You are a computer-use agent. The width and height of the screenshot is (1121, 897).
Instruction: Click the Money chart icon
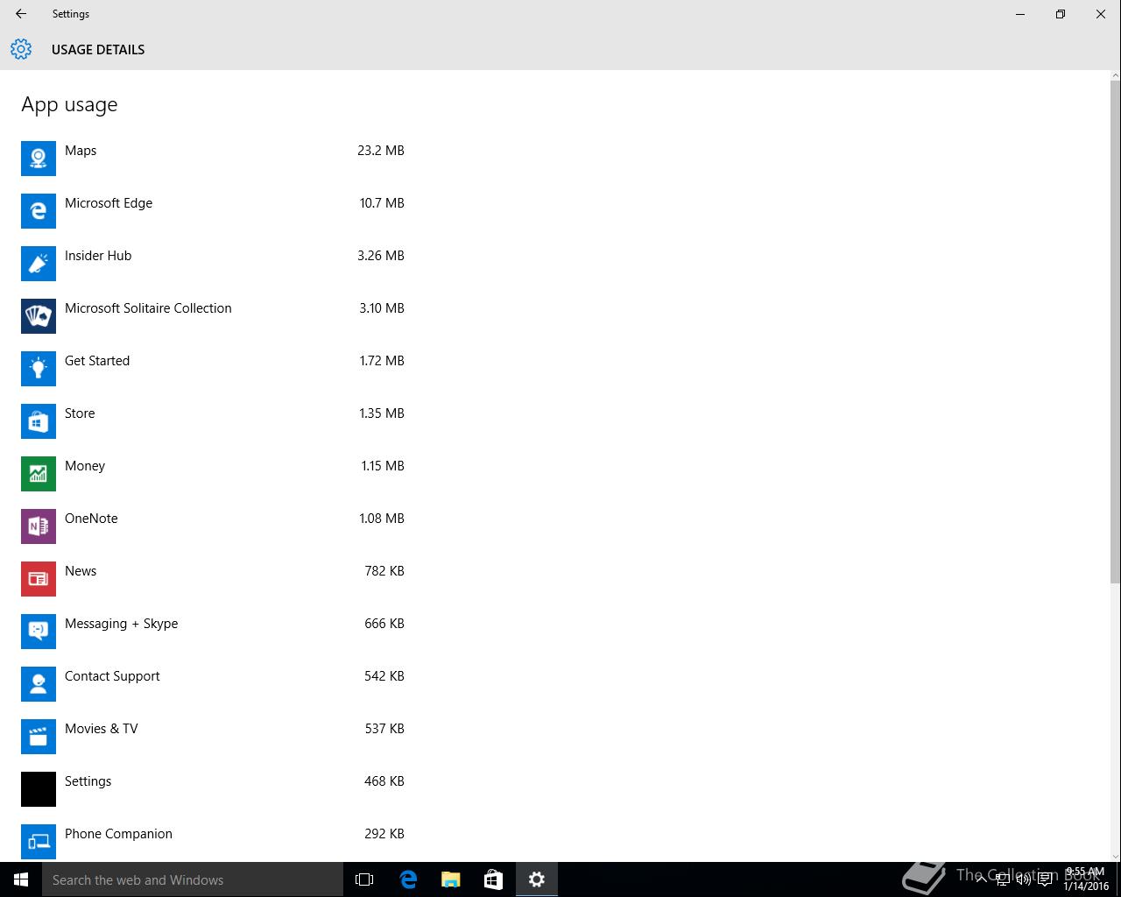[39, 474]
